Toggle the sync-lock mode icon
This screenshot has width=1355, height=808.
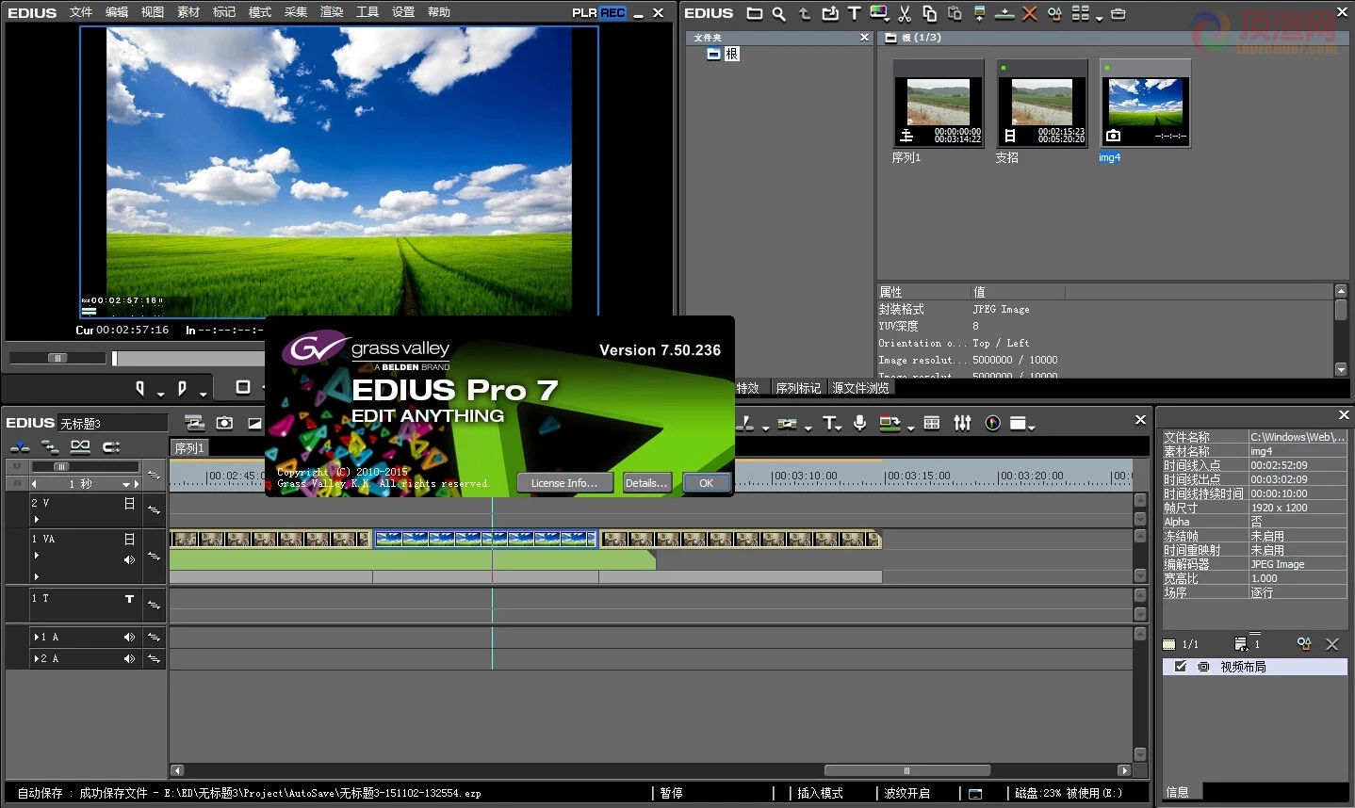(x=50, y=446)
